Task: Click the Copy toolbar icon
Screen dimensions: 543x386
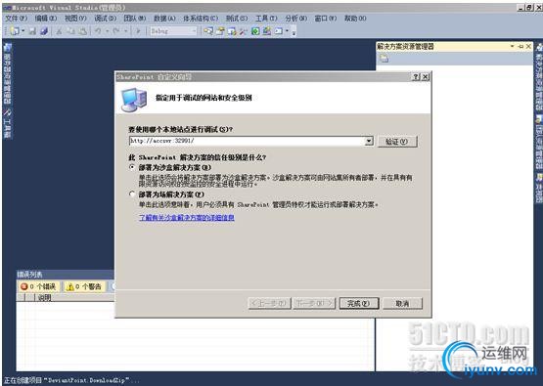Action: coord(71,31)
